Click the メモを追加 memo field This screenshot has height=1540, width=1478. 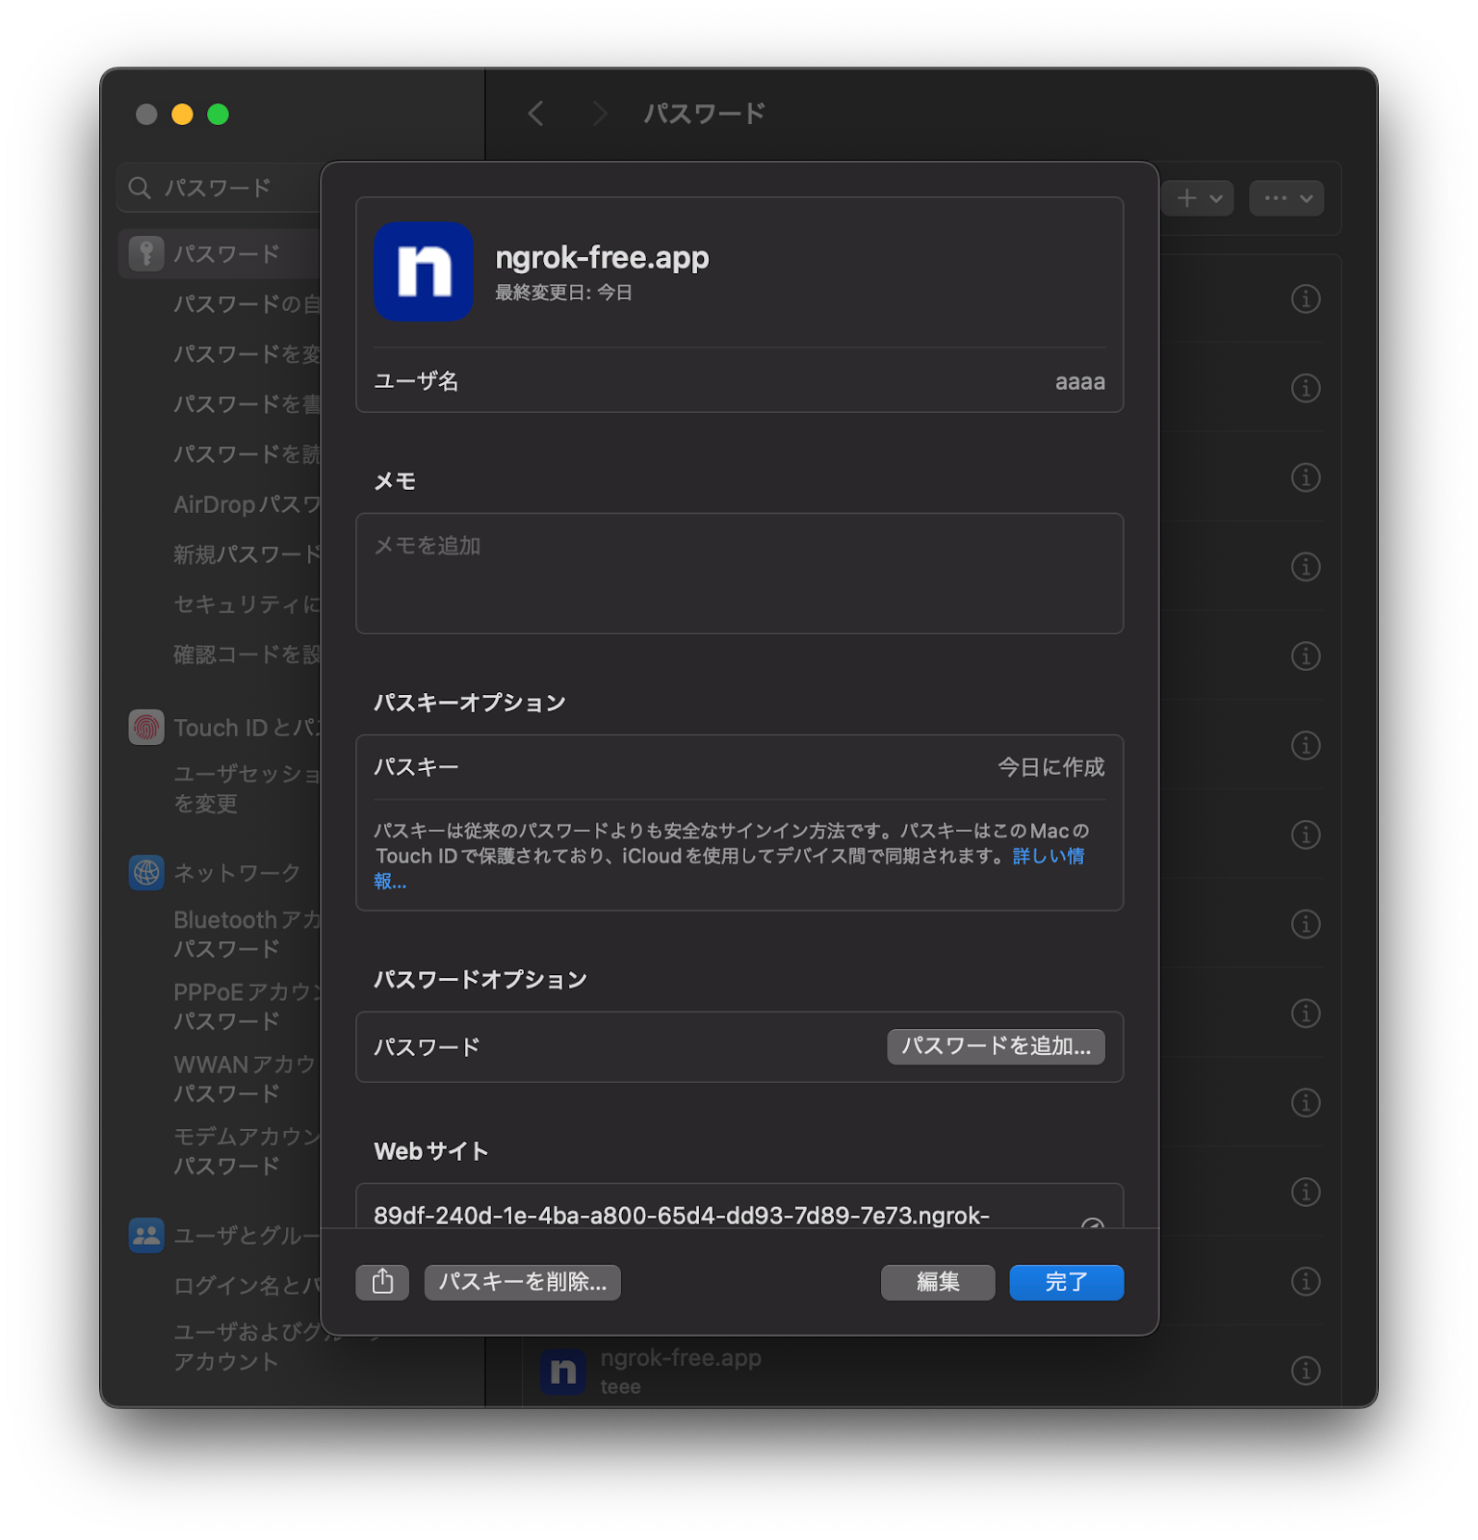[x=739, y=574]
